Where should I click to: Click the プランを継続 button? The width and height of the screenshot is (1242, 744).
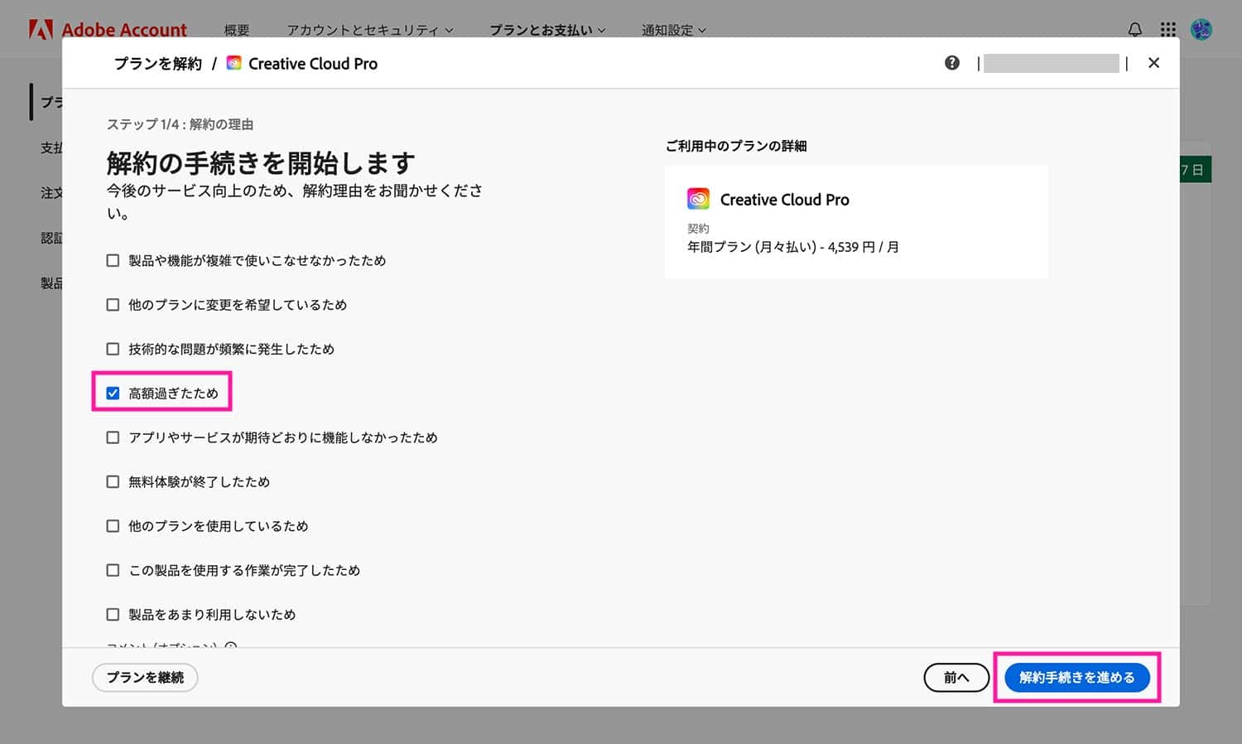pos(145,677)
